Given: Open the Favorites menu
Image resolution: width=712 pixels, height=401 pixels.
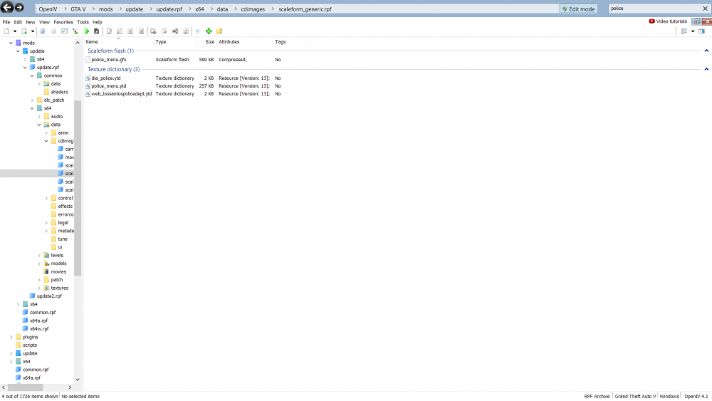Looking at the screenshot, I should [x=63, y=22].
